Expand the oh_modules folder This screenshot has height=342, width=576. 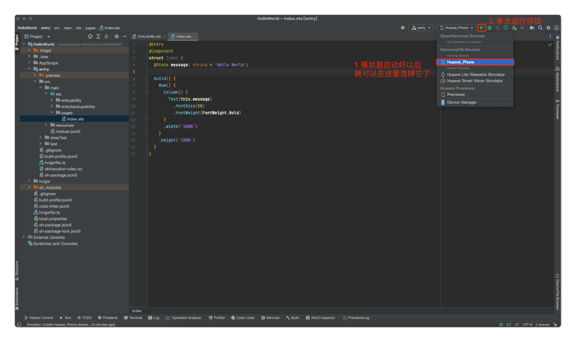(x=30, y=188)
